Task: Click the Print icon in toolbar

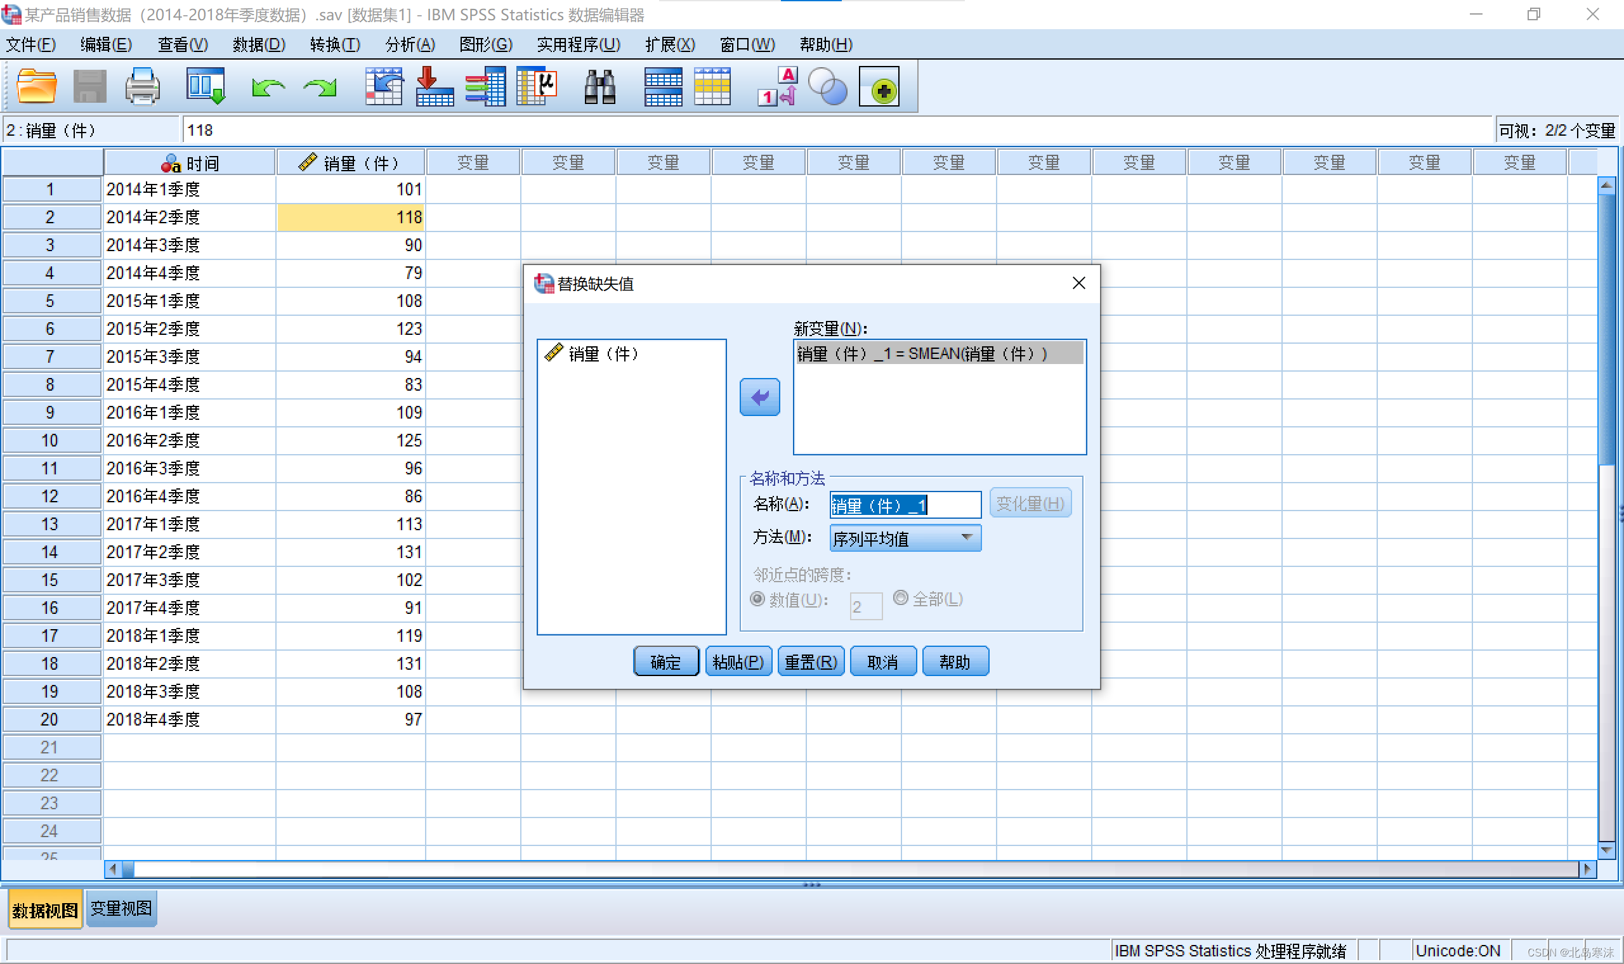Action: (x=141, y=86)
